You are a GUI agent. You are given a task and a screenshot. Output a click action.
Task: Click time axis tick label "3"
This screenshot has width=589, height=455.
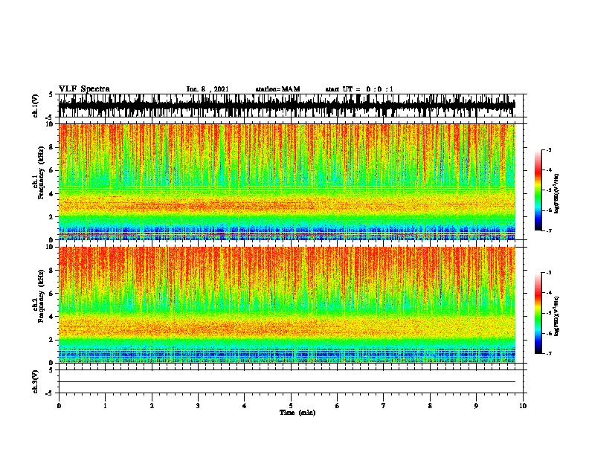coord(198,406)
